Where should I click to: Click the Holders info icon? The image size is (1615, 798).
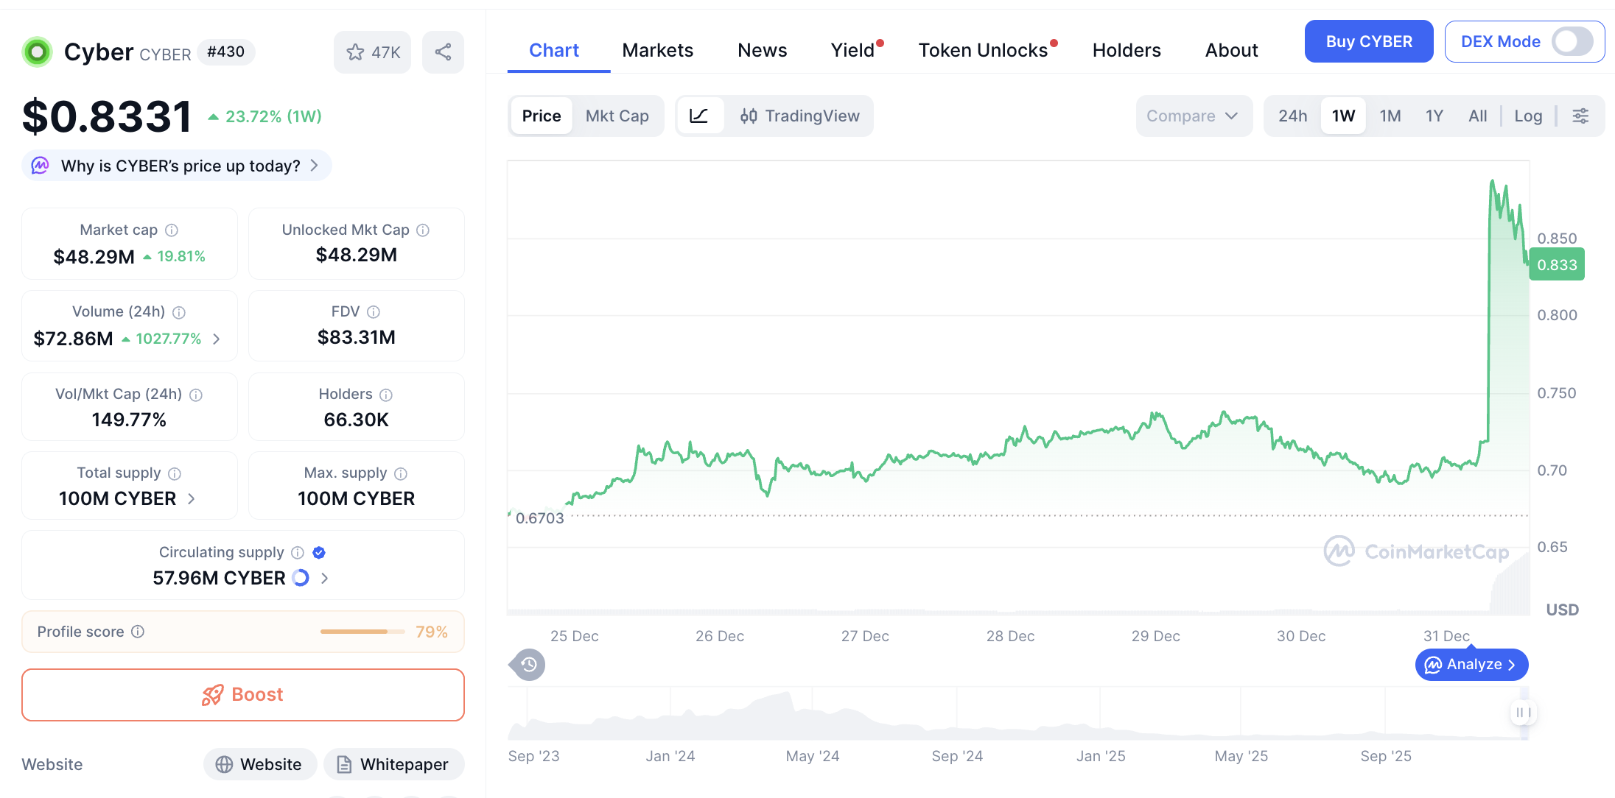point(386,395)
